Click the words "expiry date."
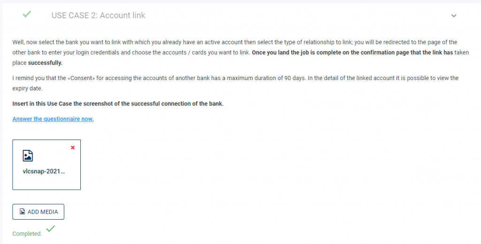 (27, 89)
